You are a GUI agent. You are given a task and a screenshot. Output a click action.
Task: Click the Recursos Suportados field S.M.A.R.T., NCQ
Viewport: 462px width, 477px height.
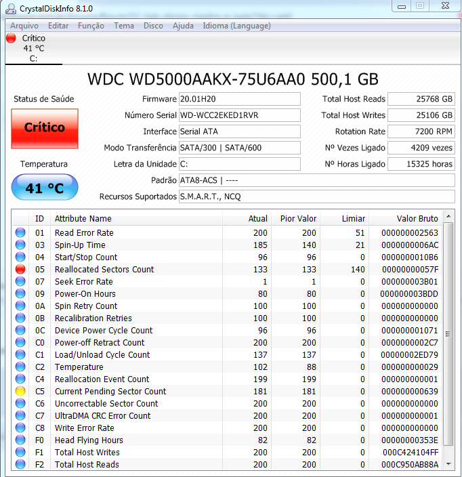(316, 196)
